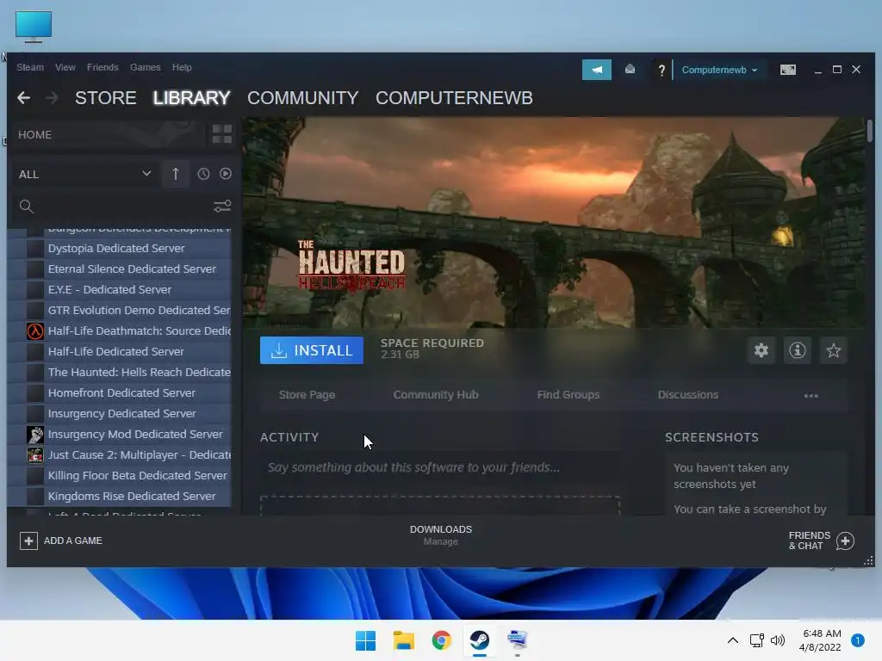
Task: Open advanced library filter sliders icon
Action: 222,207
